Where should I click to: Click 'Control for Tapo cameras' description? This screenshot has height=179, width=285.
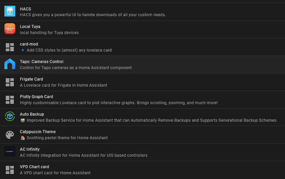76,68
